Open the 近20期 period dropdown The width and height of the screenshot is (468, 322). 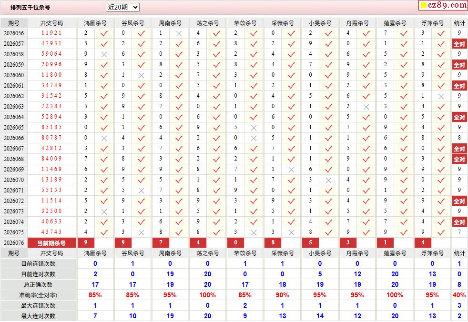[122, 7]
